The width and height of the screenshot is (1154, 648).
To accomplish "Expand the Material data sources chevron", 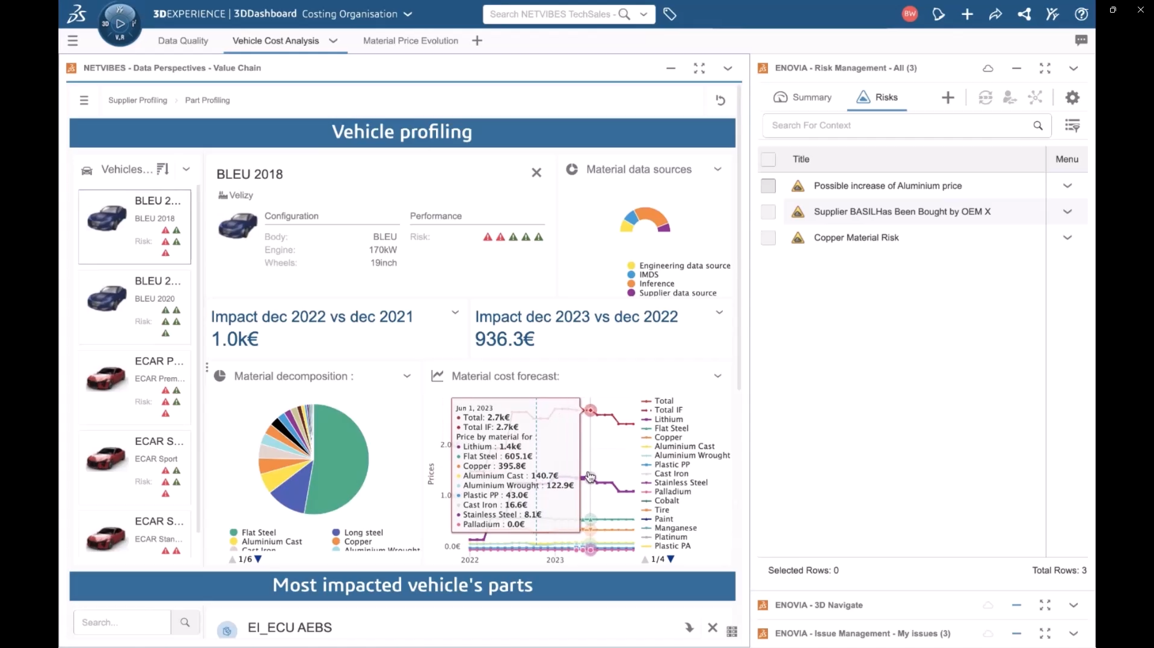I will pyautogui.click(x=717, y=169).
